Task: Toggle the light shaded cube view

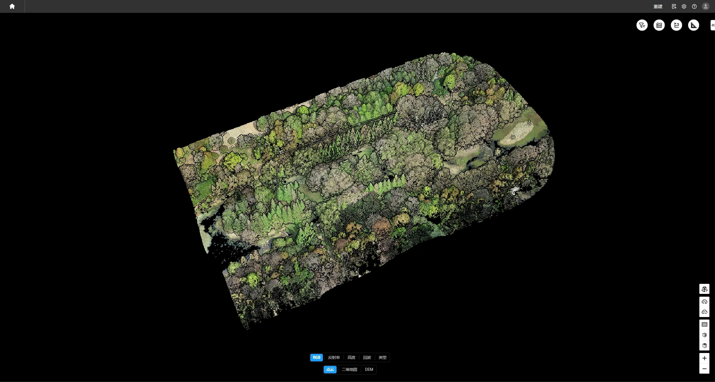Action: point(704,335)
